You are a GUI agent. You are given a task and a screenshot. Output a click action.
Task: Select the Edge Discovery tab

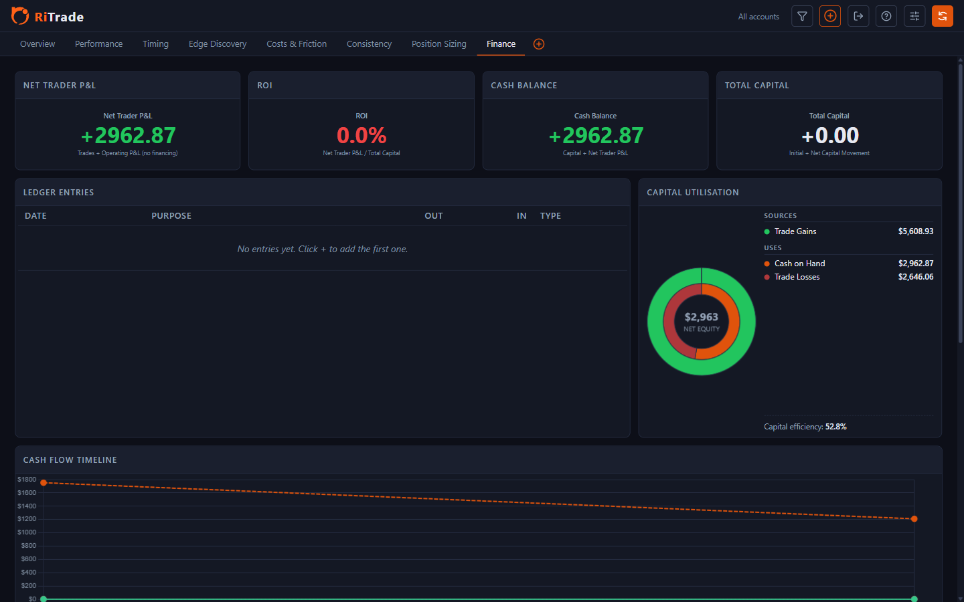click(x=218, y=44)
